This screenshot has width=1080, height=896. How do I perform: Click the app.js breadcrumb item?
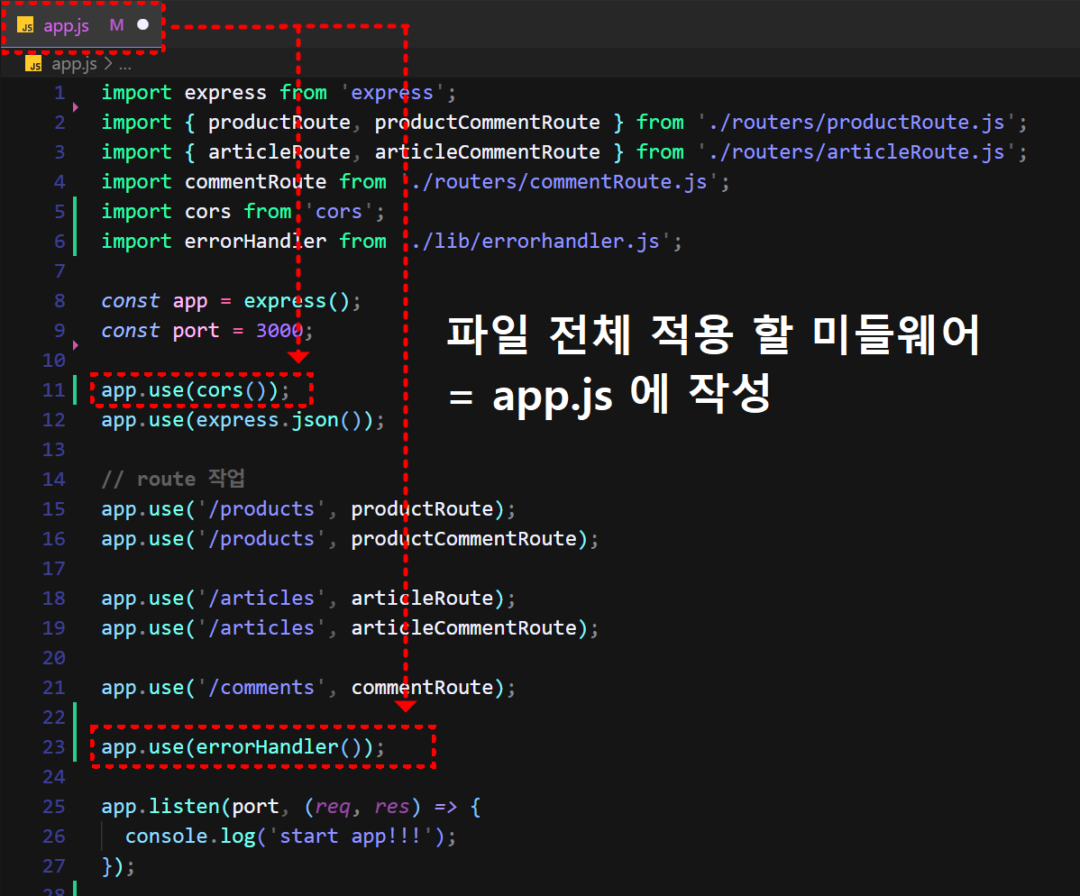pos(75,64)
